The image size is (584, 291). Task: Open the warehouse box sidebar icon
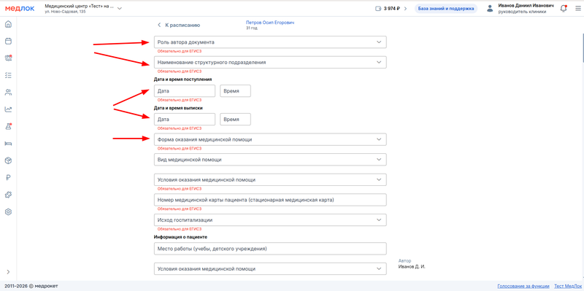coord(8,160)
